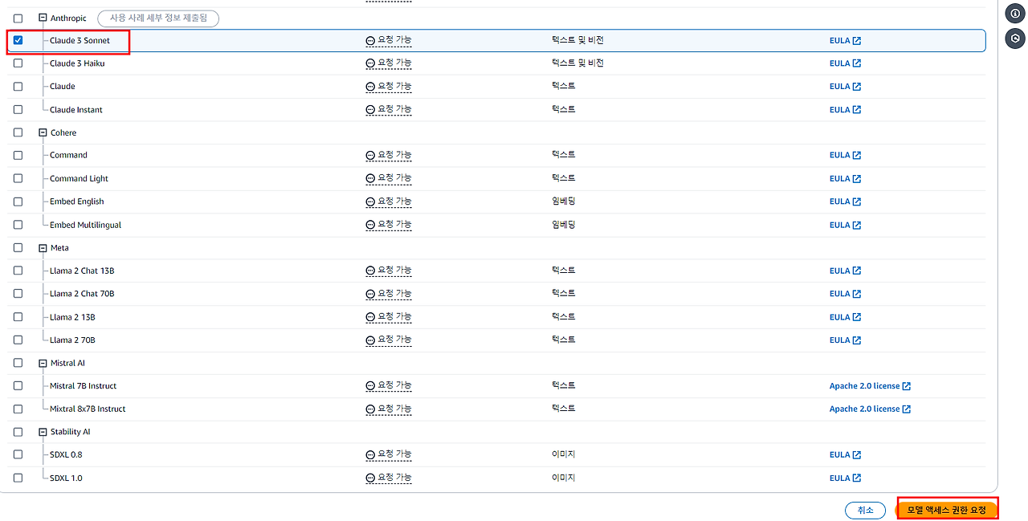Open the EULA link for Llama 2 Chat 70B

tap(845, 294)
